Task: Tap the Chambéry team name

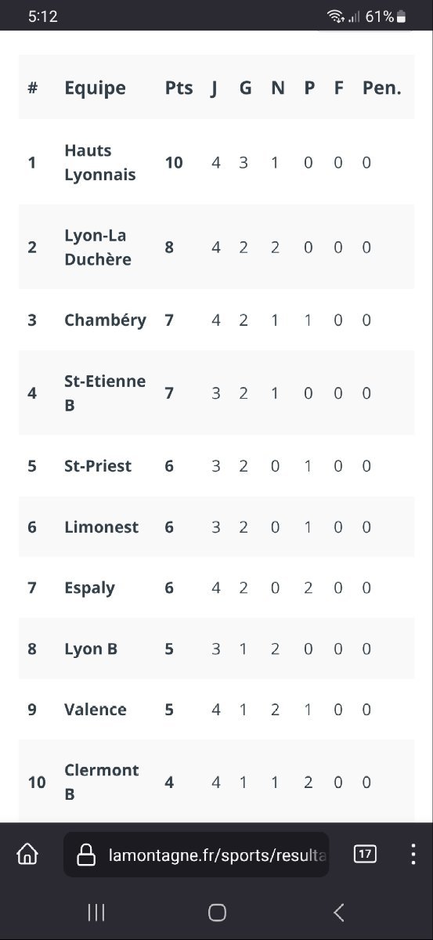Action: point(105,320)
